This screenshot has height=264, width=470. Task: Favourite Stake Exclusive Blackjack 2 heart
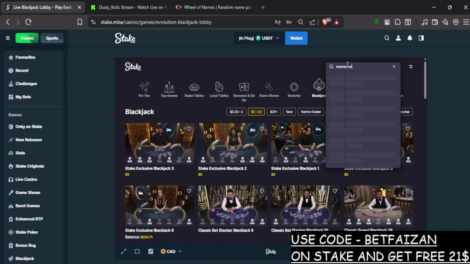click(x=262, y=129)
